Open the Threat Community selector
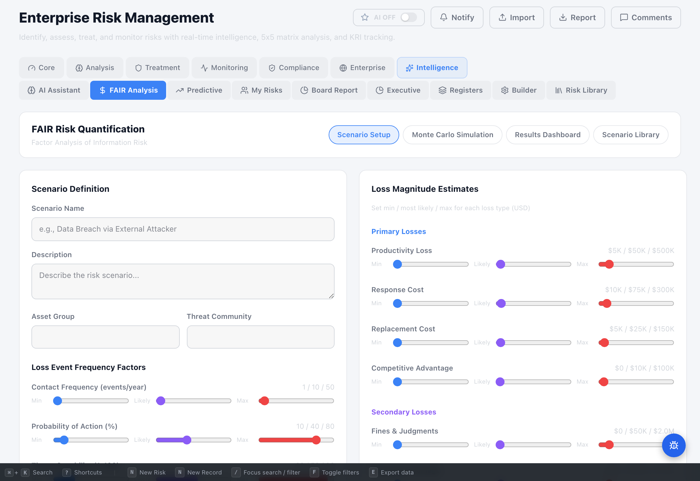 [260, 337]
